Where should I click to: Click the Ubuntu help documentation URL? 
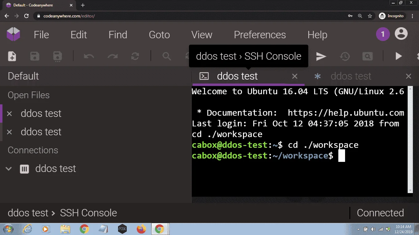[x=346, y=113]
